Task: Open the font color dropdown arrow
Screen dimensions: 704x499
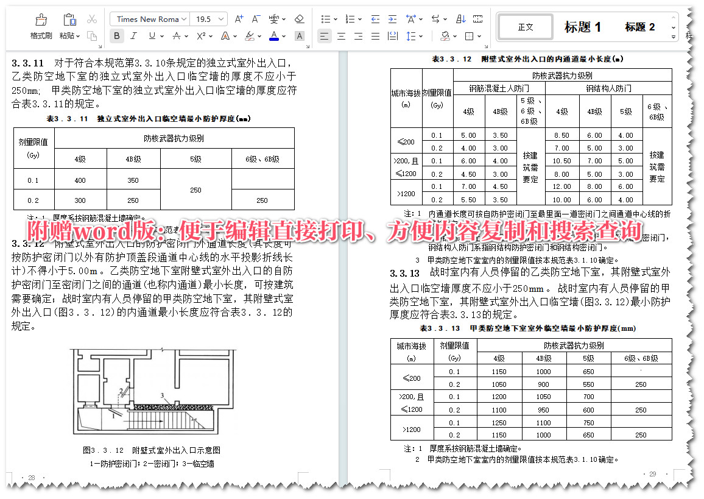Action: [x=283, y=35]
